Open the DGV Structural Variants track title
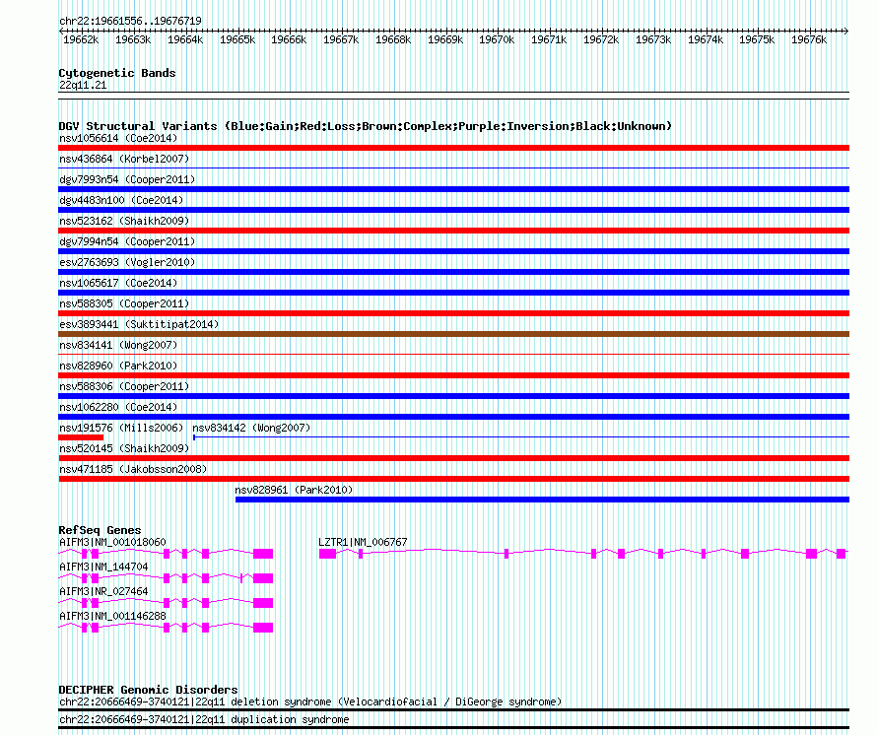 365,126
